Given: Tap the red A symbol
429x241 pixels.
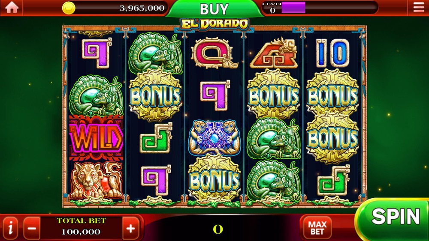Looking at the screenshot, I should [274, 53].
